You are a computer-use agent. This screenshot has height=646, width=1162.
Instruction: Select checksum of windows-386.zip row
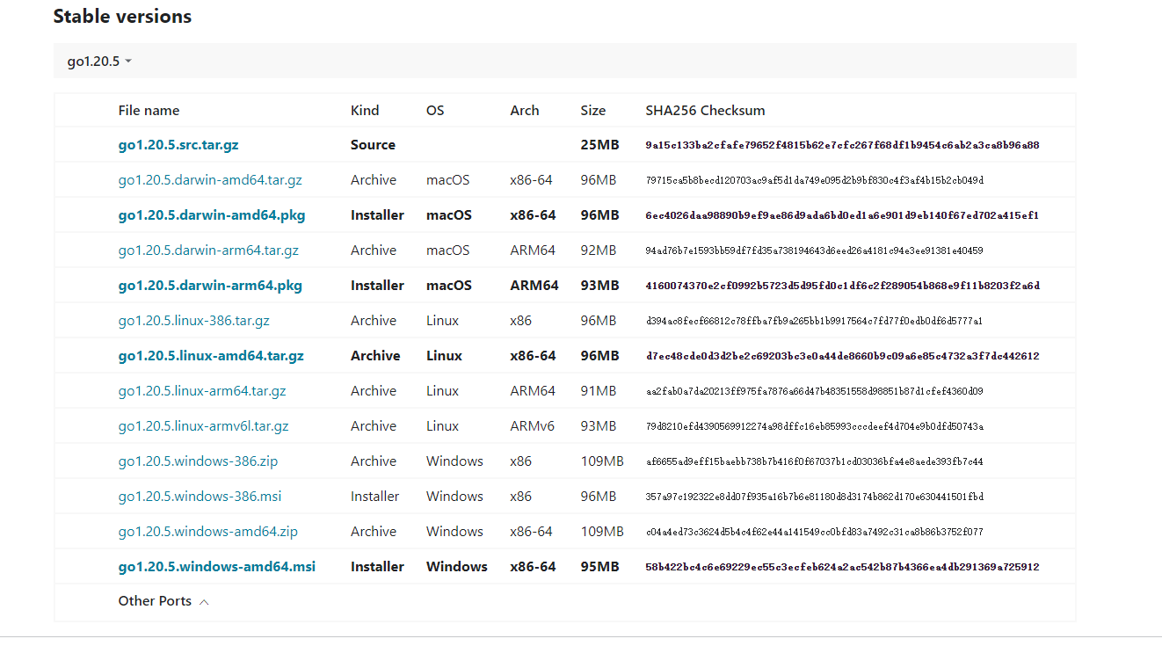pyautogui.click(x=814, y=461)
